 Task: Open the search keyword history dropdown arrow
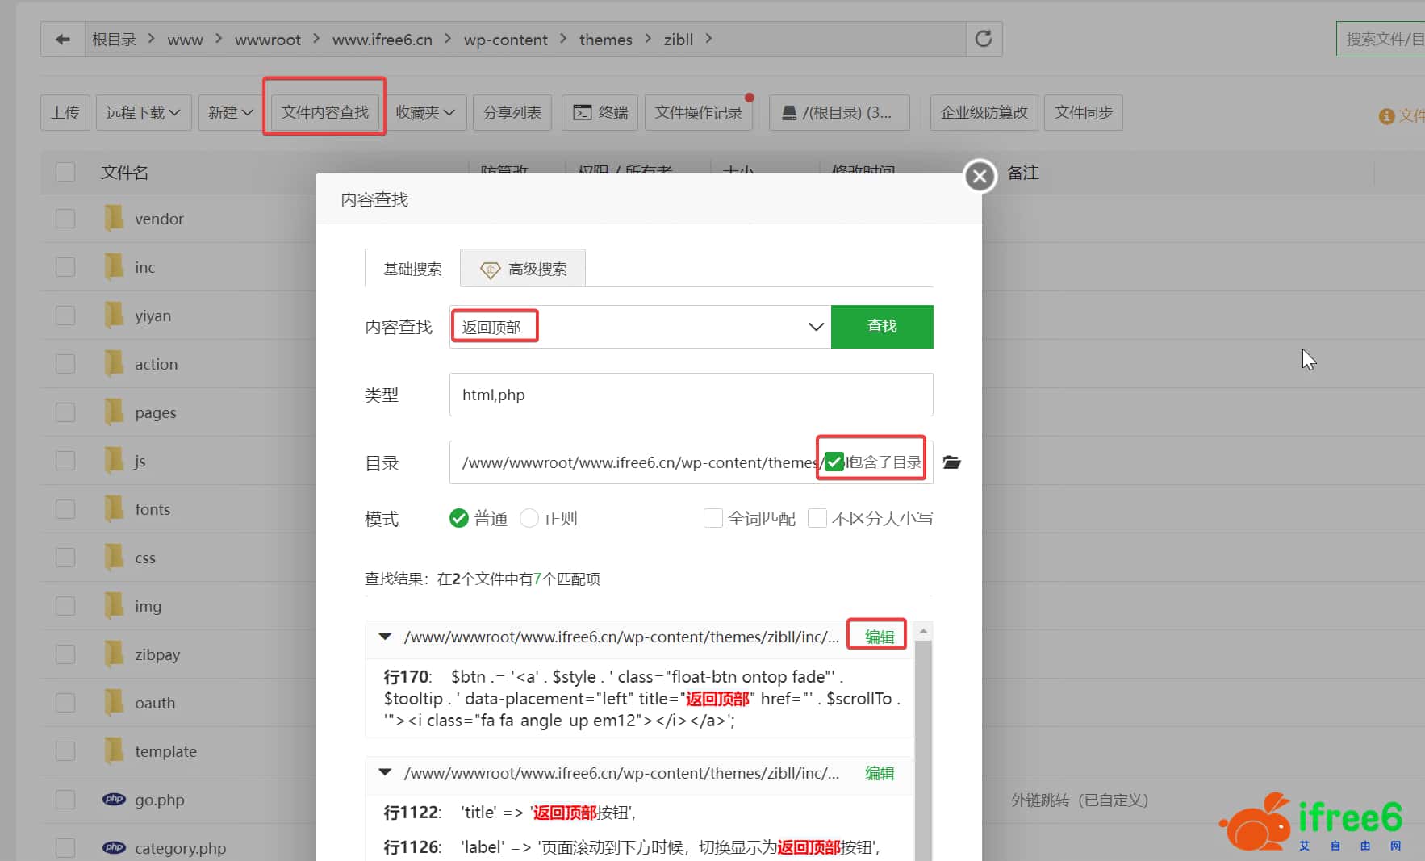tap(815, 326)
